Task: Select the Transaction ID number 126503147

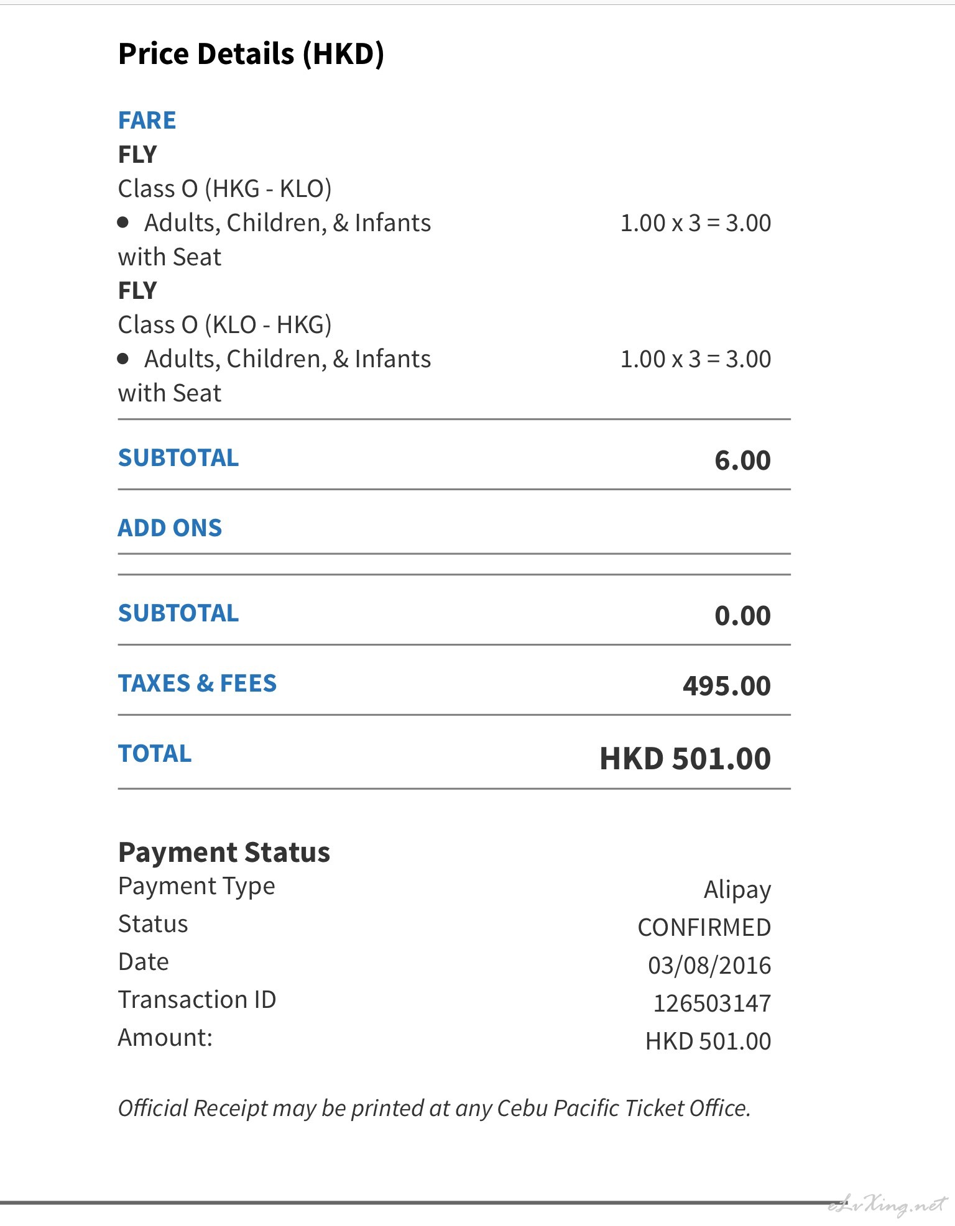Action: (x=712, y=1004)
